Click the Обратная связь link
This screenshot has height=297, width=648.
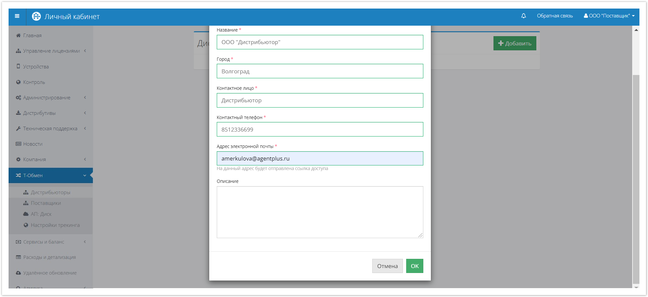[555, 16]
